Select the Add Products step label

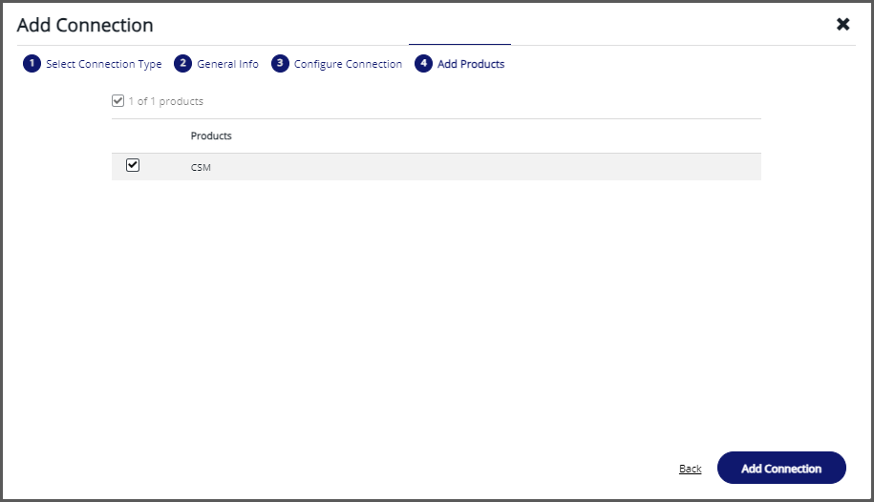point(470,64)
